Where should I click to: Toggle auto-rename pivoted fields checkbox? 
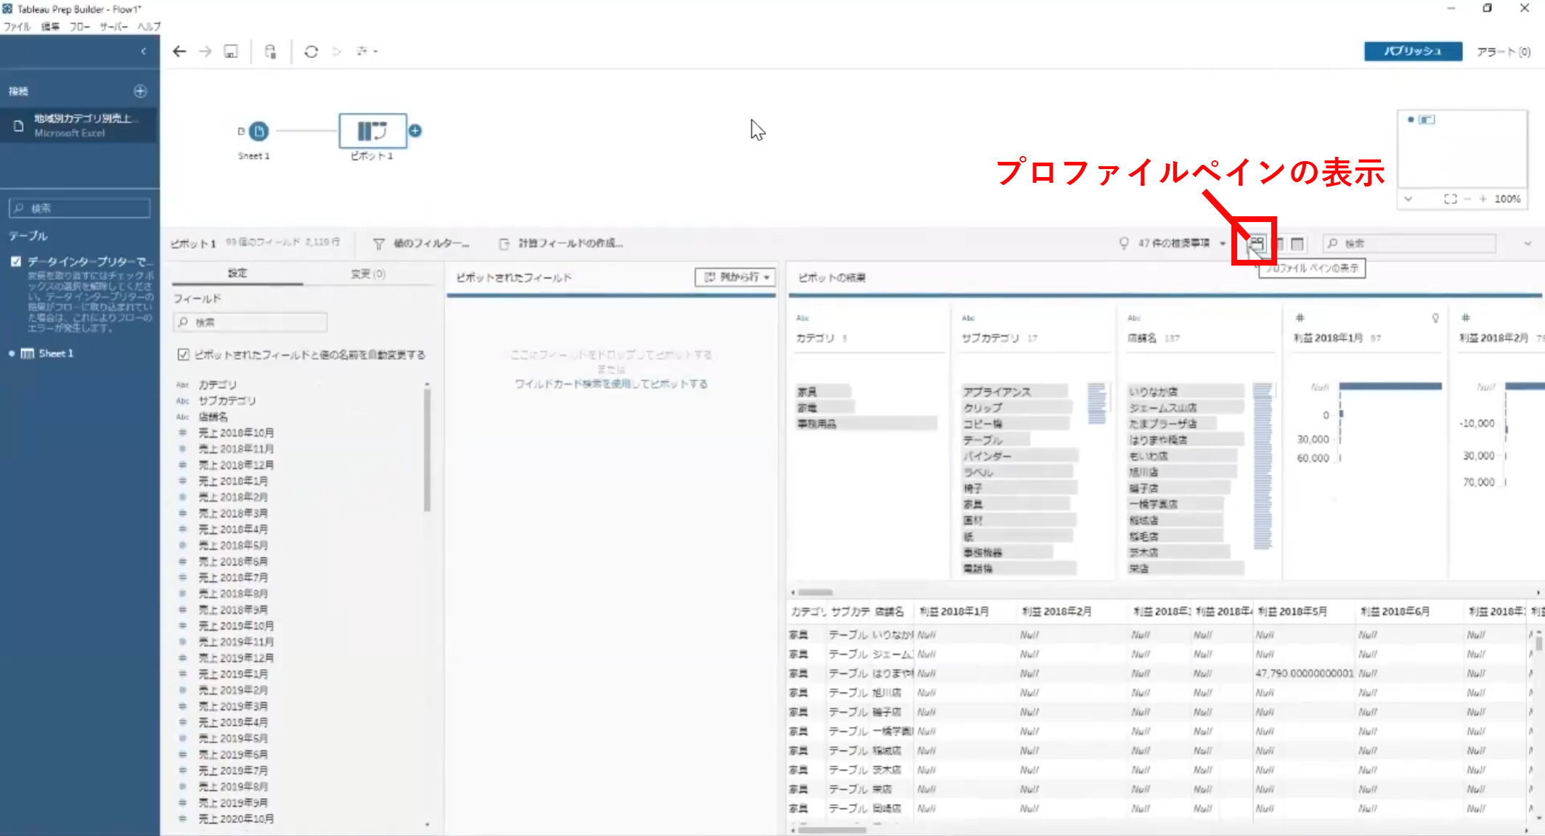tap(184, 355)
